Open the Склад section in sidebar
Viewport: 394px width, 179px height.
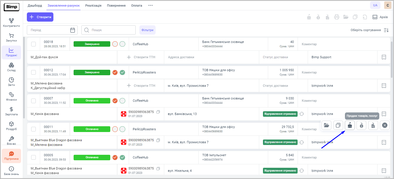pyautogui.click(x=11, y=67)
